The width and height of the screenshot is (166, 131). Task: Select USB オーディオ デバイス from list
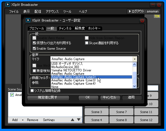click(x=92, y=64)
